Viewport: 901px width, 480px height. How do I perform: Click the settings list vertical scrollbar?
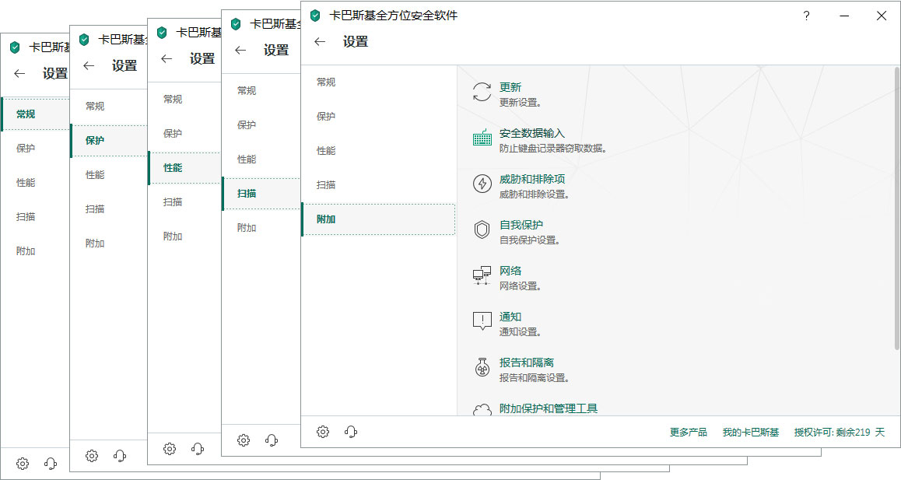coord(897,210)
